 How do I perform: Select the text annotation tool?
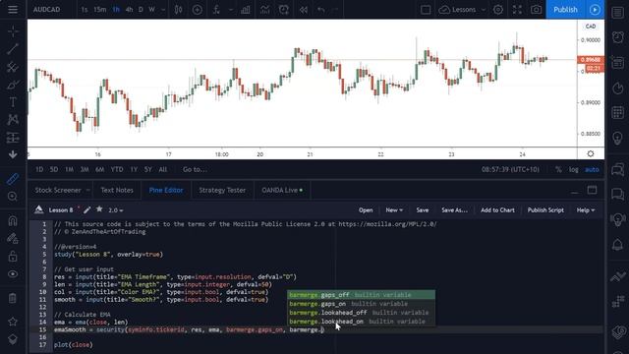(x=13, y=102)
